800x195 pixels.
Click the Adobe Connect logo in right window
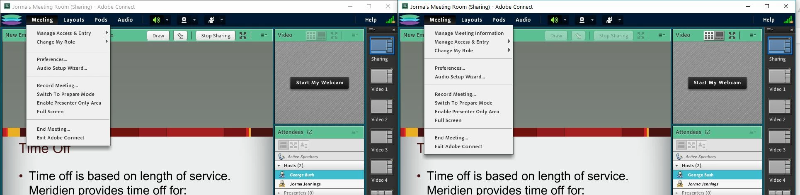pyautogui.click(x=410, y=19)
